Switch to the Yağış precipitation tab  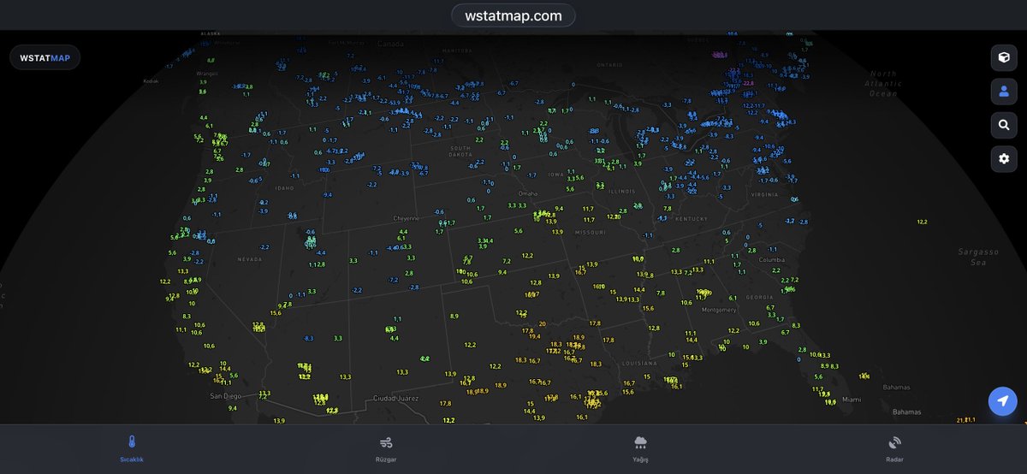click(x=640, y=448)
